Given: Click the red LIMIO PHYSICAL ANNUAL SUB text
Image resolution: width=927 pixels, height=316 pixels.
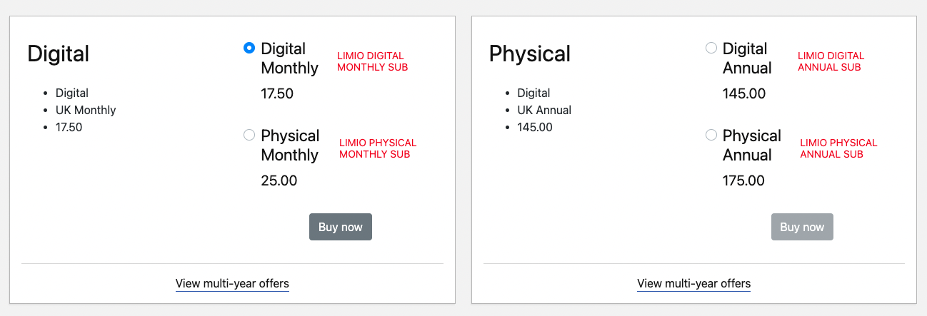Looking at the screenshot, I should tap(838, 148).
